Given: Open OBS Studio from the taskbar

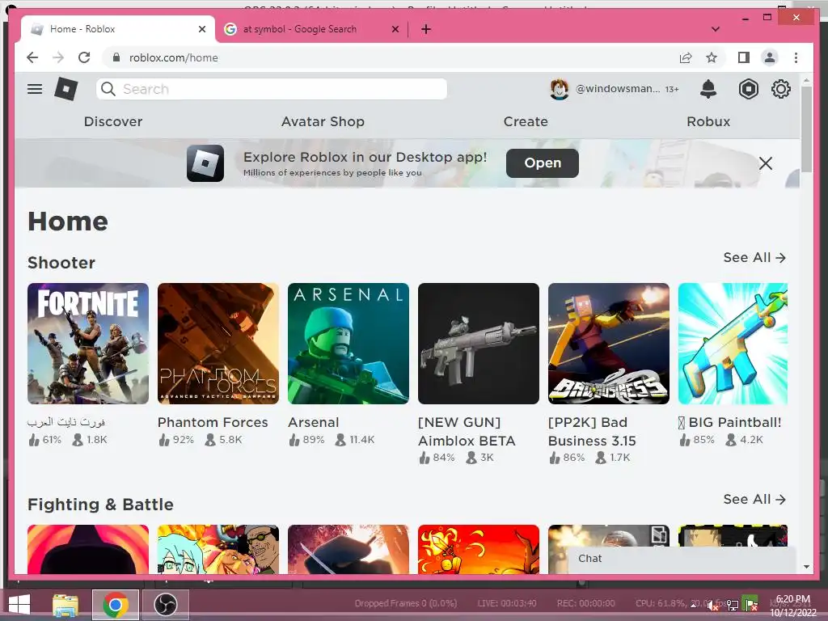Looking at the screenshot, I should tap(166, 605).
